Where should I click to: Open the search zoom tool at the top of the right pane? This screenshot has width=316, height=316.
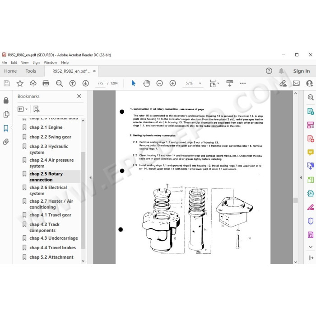click(311, 98)
